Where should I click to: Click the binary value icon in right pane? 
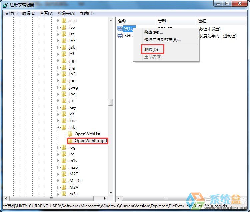[120, 36]
